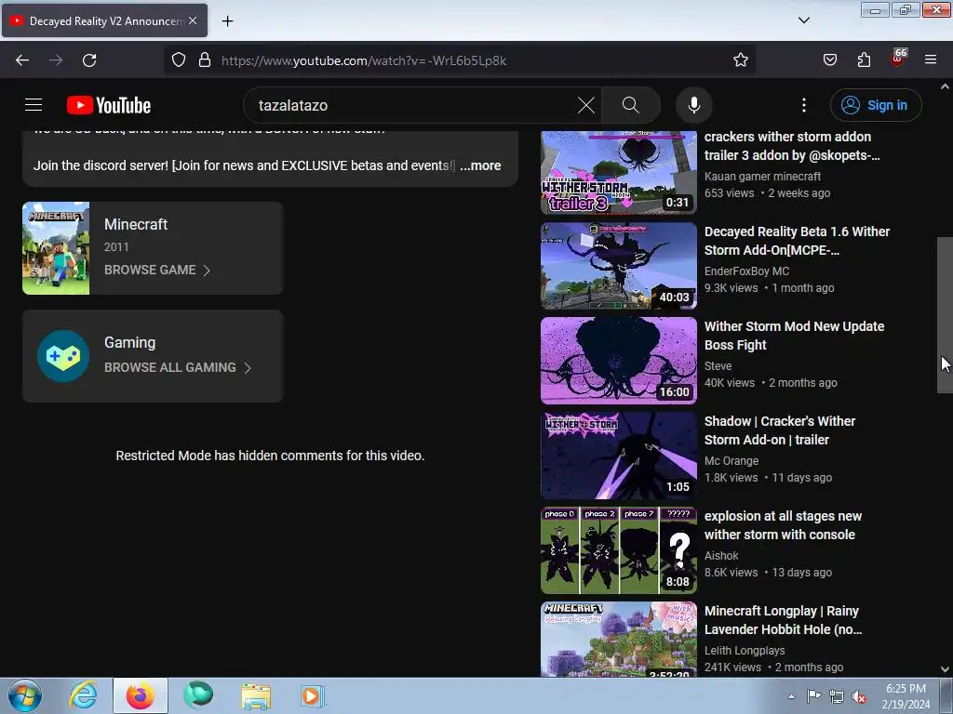Go forward in Firefox
953x714 pixels.
[x=56, y=60]
